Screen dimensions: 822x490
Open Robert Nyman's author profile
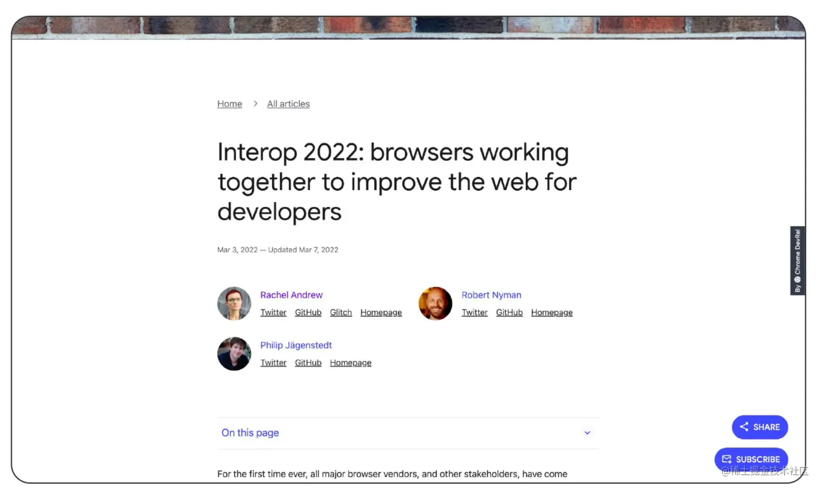coord(491,295)
